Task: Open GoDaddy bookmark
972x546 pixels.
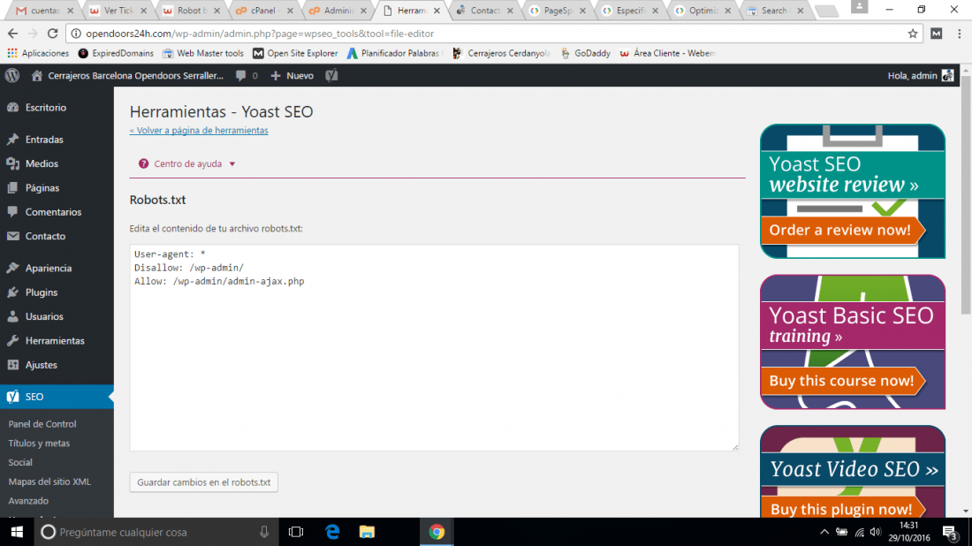Action: click(x=585, y=53)
